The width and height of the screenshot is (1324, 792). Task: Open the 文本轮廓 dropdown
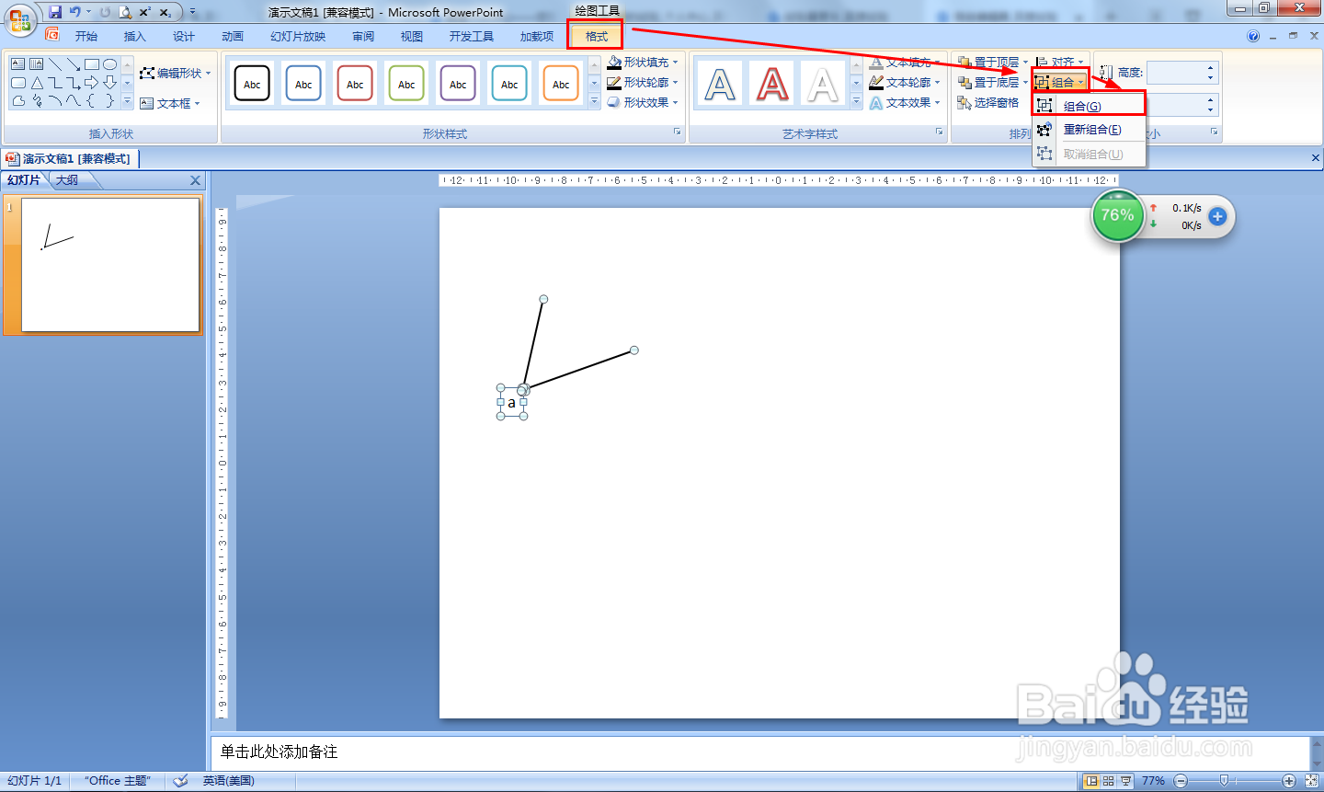[x=906, y=82]
